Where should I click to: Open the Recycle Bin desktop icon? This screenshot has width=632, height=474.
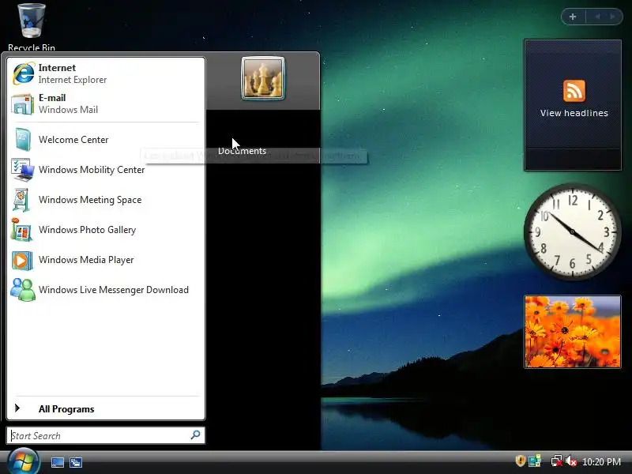point(31,27)
